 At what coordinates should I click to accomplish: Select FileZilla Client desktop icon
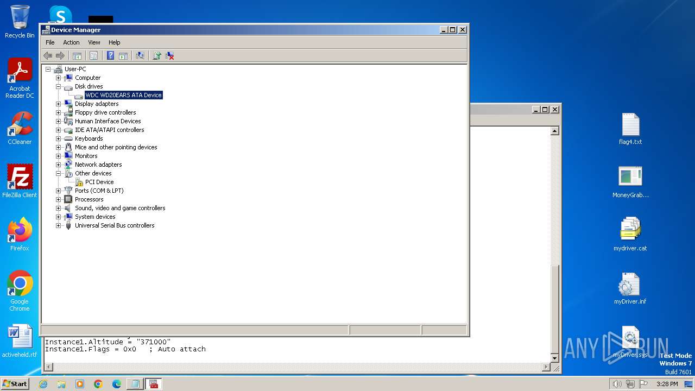(20, 181)
